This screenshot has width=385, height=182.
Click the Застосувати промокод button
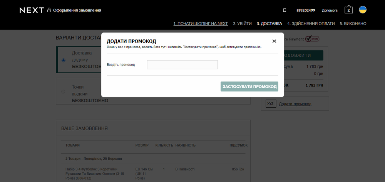[x=249, y=87]
